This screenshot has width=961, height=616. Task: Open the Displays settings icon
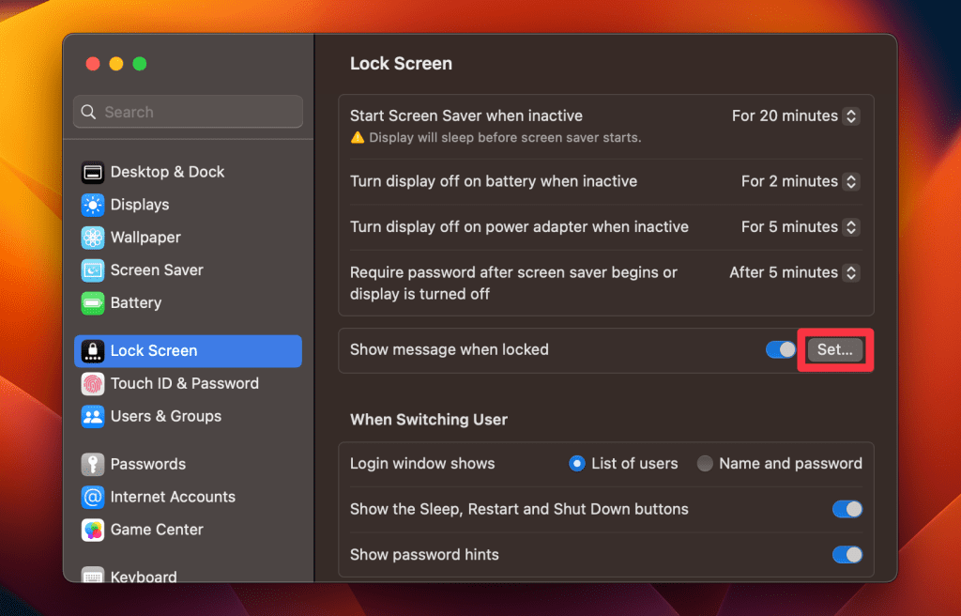[x=93, y=206]
